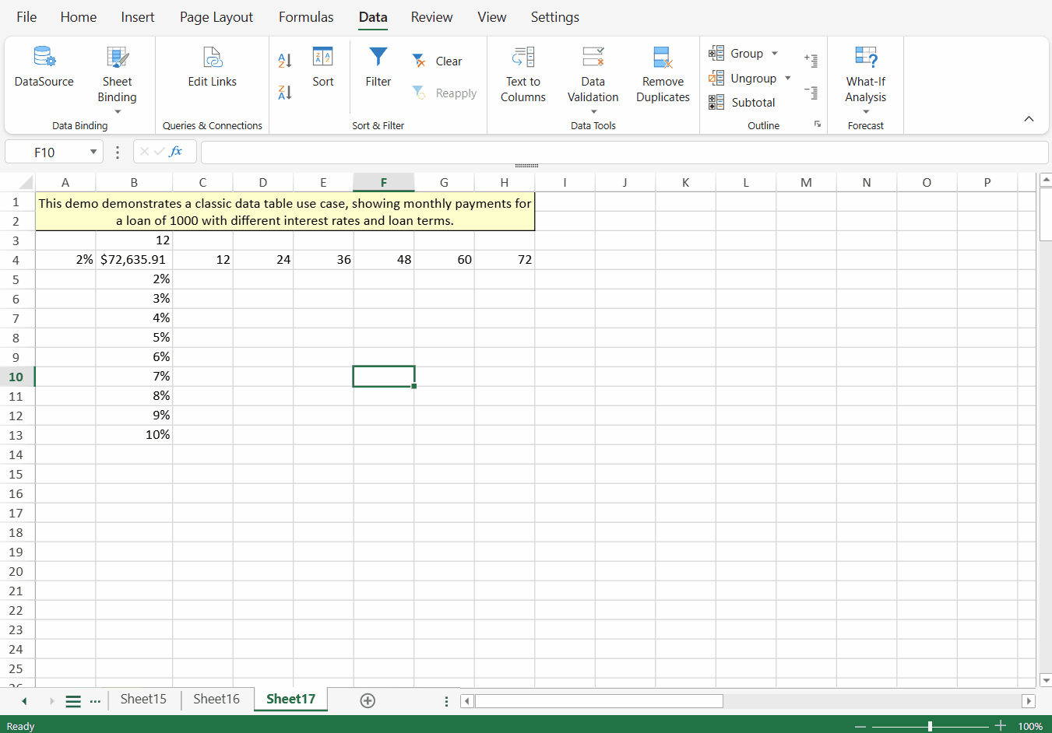The height and width of the screenshot is (733, 1052).
Task: Click the formula bar input
Action: [625, 152]
